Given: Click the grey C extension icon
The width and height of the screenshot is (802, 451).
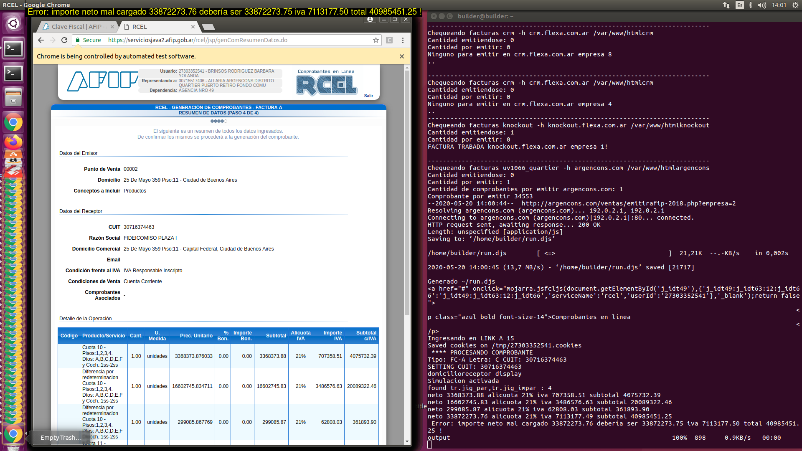Looking at the screenshot, I should click(x=389, y=40).
